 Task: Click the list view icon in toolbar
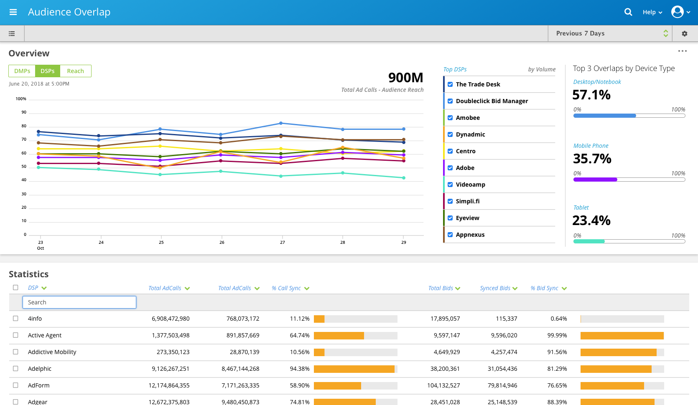click(12, 33)
